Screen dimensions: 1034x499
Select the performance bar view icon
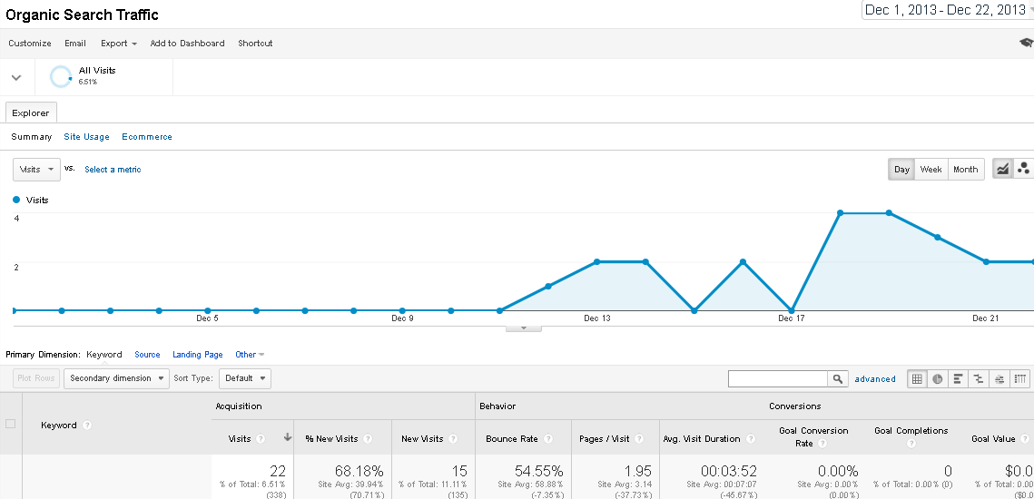pos(958,379)
